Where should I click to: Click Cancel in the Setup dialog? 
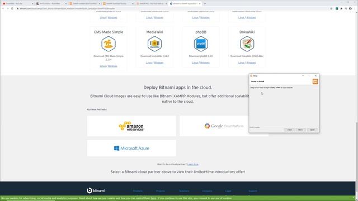point(312,130)
